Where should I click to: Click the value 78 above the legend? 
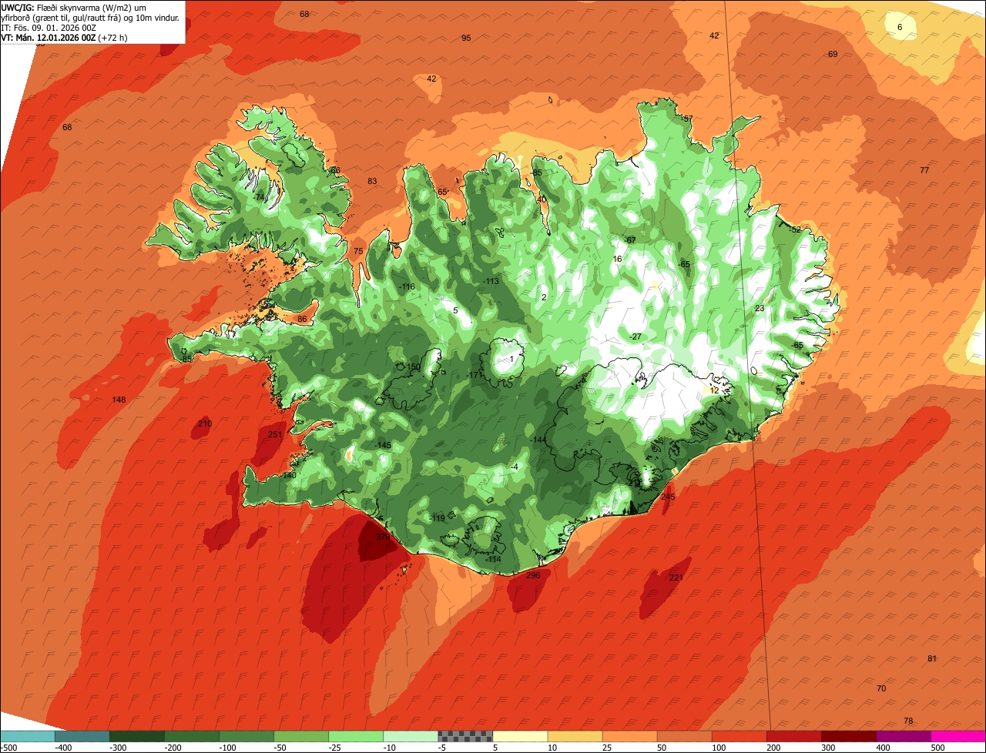[908, 721]
